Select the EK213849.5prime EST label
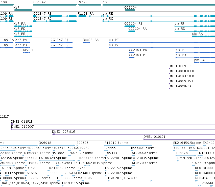Screen dimensions: 215x187 tap(61, 168)
